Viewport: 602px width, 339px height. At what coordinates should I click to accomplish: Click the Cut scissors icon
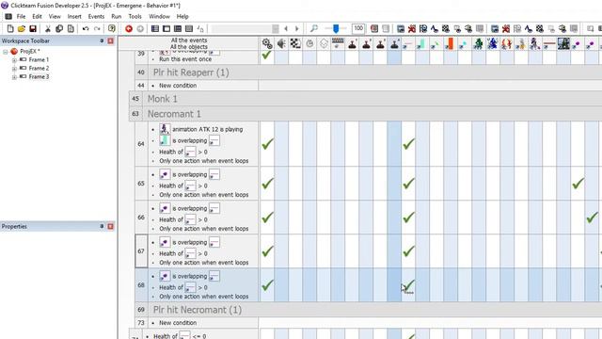[48, 29]
